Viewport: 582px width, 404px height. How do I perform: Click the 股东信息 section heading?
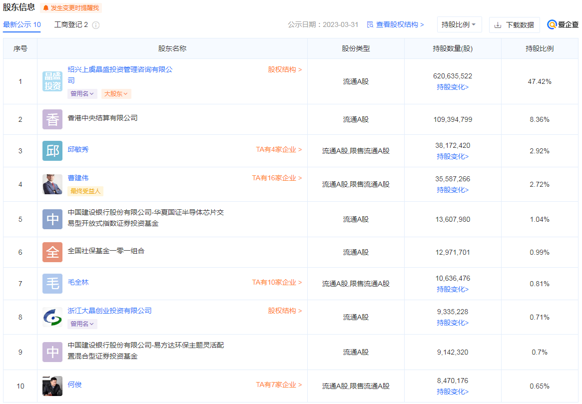click(x=19, y=7)
